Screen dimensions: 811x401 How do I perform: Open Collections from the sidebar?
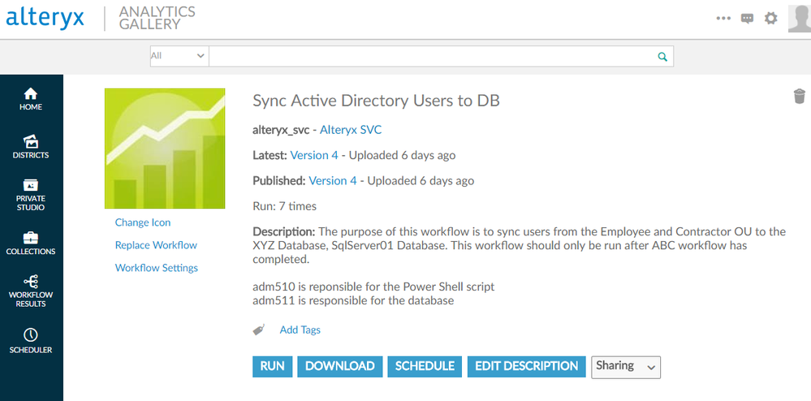click(31, 244)
